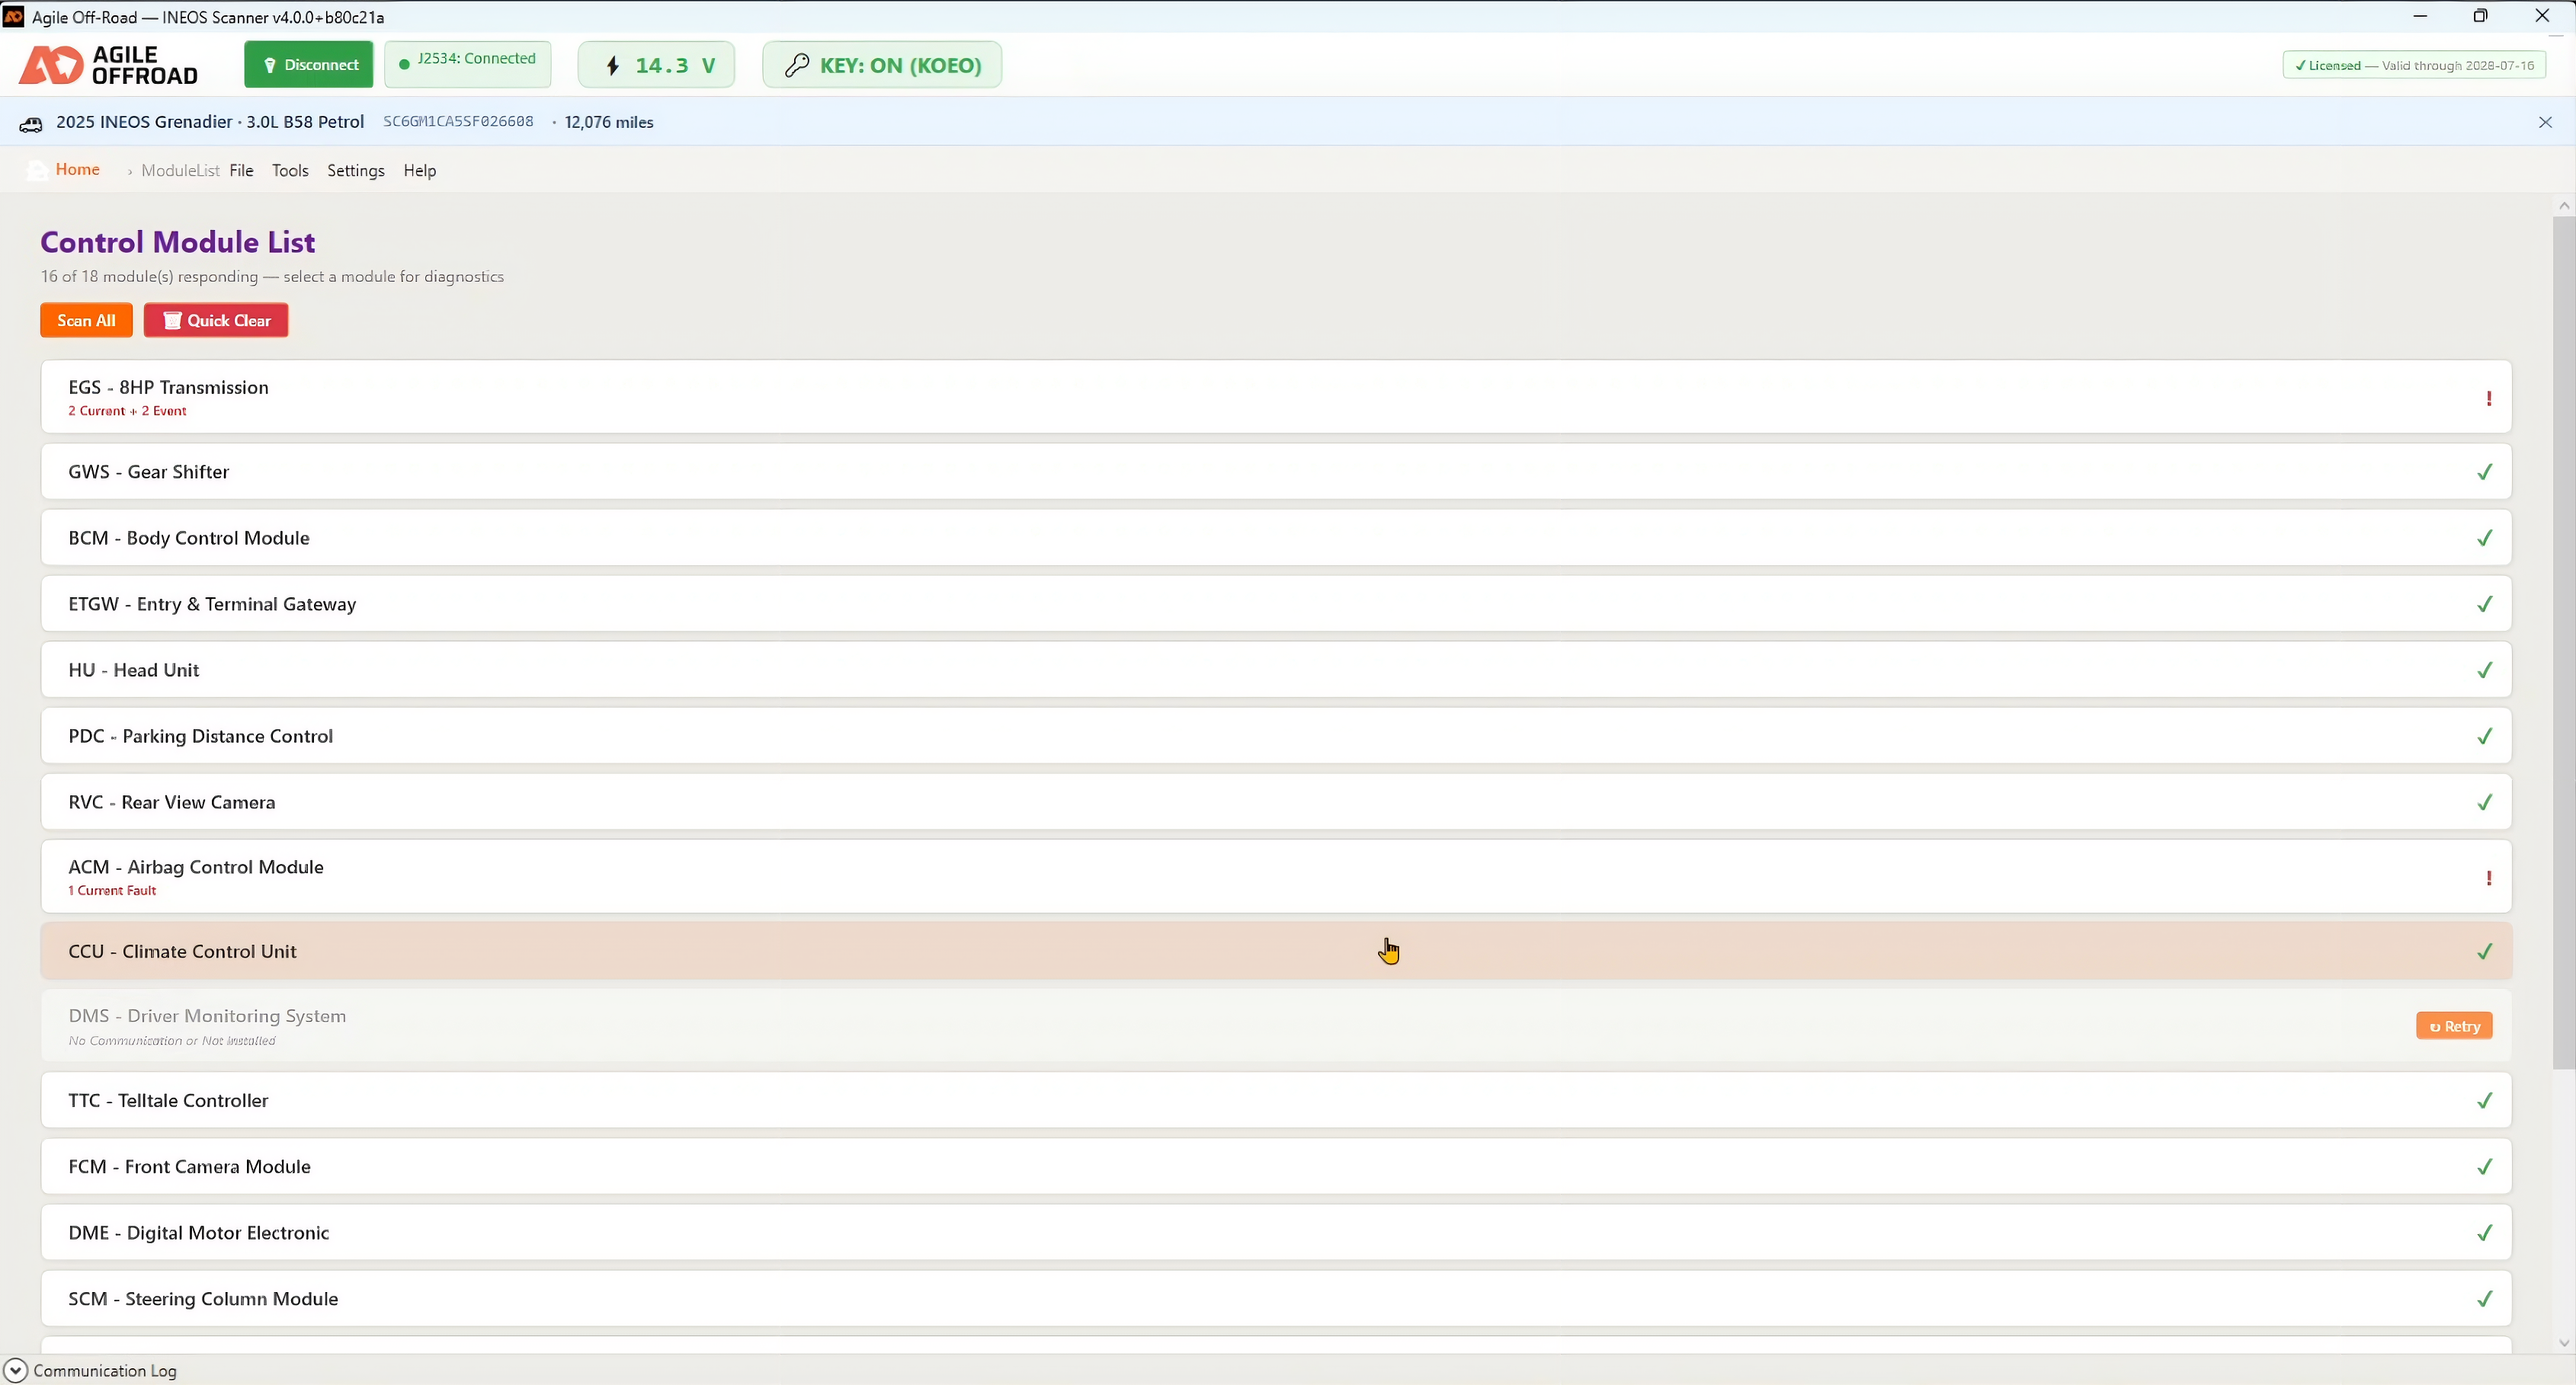The width and height of the screenshot is (2576, 1385).
Task: Click the VIN SC6GM1CA5SF026608
Action: click(x=458, y=122)
